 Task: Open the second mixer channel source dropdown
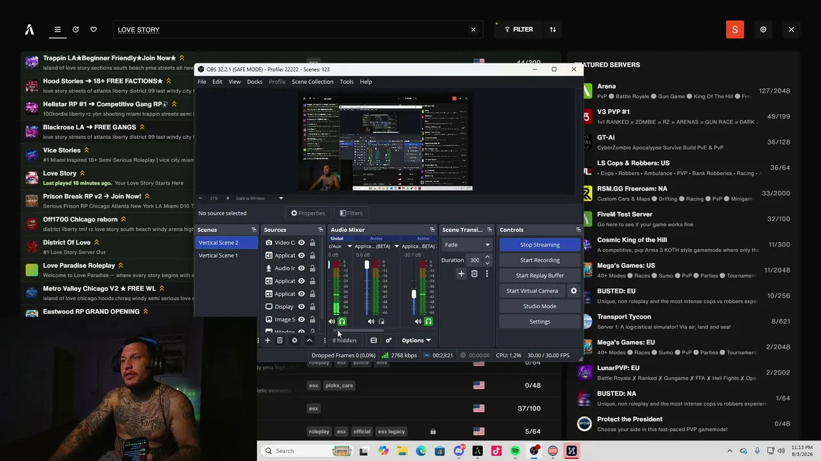pos(396,246)
